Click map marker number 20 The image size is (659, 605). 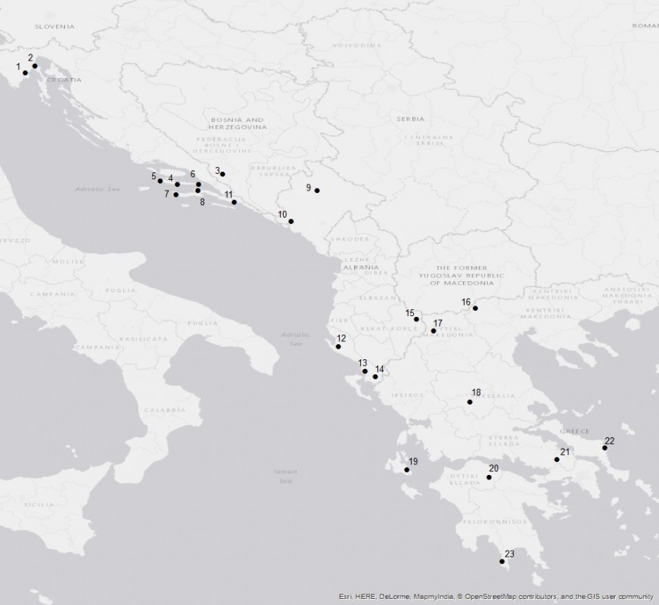(489, 477)
